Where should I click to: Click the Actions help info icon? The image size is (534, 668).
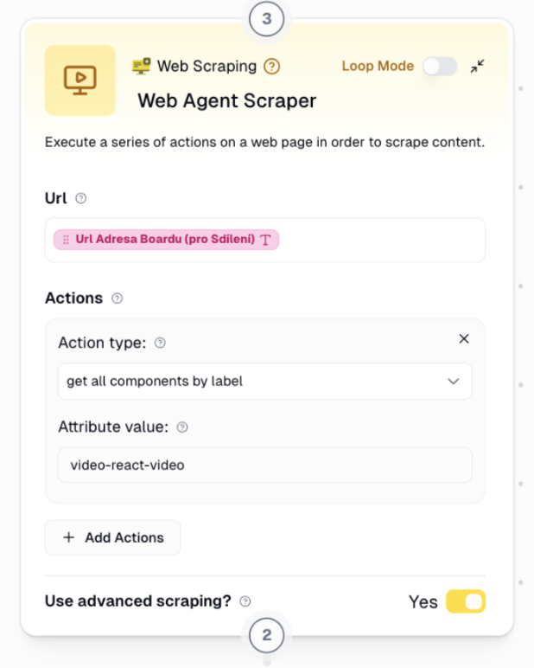(x=118, y=298)
